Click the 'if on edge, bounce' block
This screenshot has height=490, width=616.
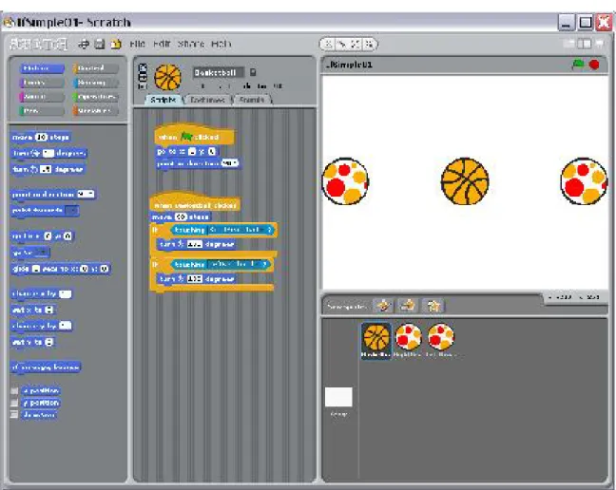point(46,367)
